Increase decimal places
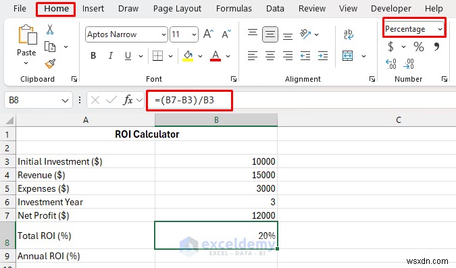This screenshot has height=268, width=456. (391, 63)
